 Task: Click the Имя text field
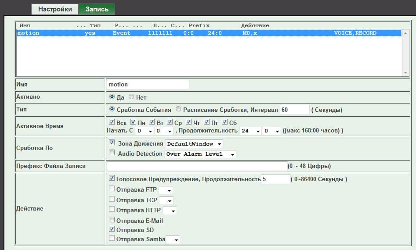pos(148,84)
